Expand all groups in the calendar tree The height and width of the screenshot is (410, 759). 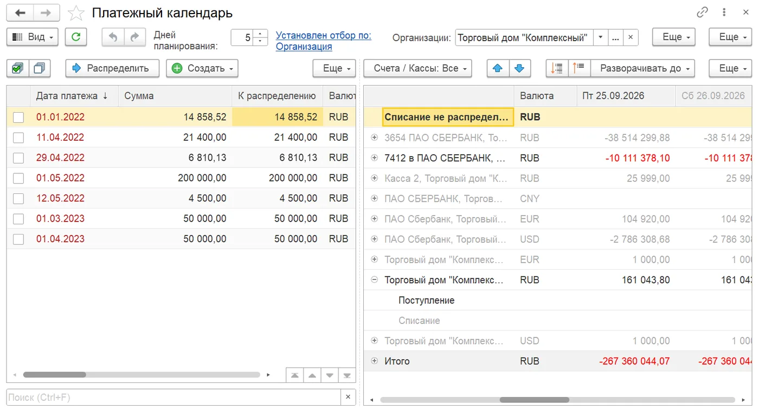pos(557,68)
